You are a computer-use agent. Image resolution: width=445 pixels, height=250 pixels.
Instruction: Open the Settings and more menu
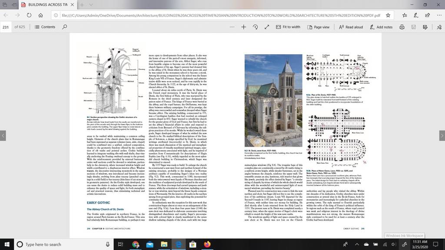439,15
